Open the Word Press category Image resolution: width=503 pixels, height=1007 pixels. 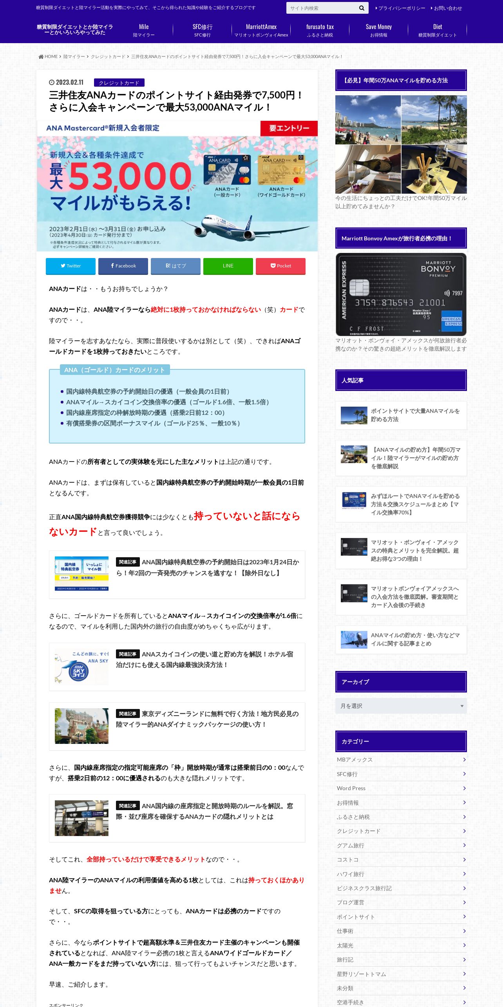point(401,788)
